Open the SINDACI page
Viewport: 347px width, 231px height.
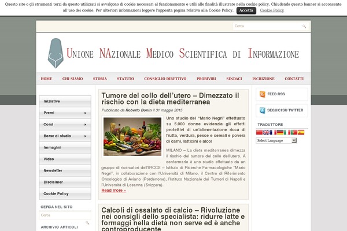234,79
